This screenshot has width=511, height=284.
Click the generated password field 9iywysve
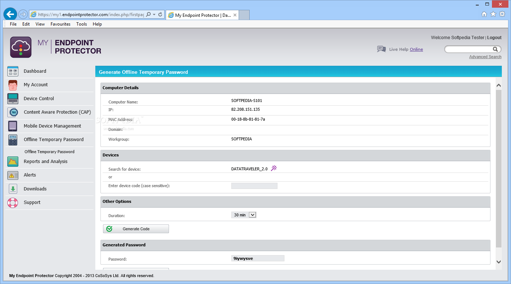(258, 258)
